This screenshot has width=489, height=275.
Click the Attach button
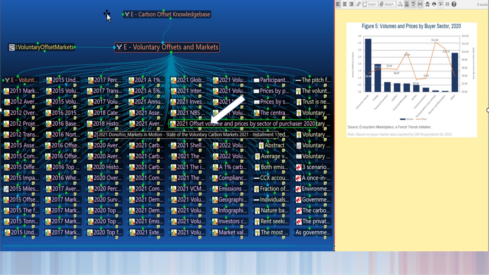387,4
